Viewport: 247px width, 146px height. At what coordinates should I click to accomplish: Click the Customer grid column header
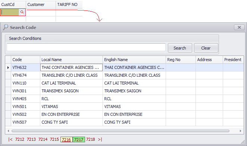pos(41,4)
